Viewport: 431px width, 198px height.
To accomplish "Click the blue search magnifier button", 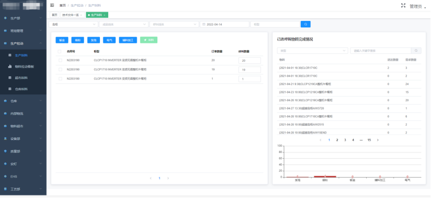I will [x=305, y=24].
